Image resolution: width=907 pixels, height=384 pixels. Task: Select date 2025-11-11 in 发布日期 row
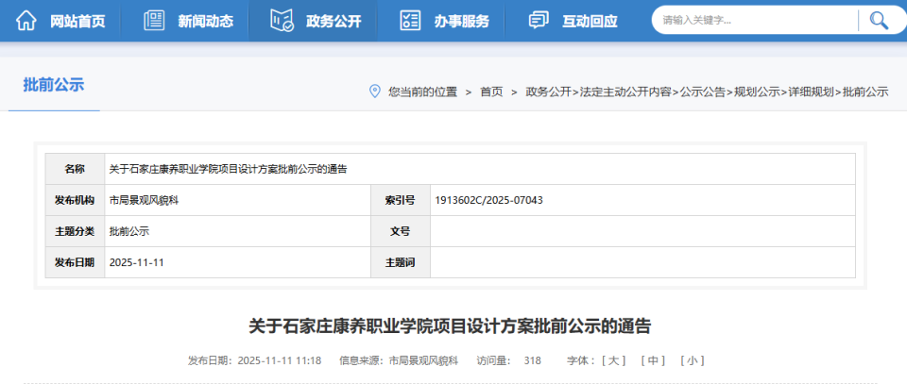click(136, 262)
